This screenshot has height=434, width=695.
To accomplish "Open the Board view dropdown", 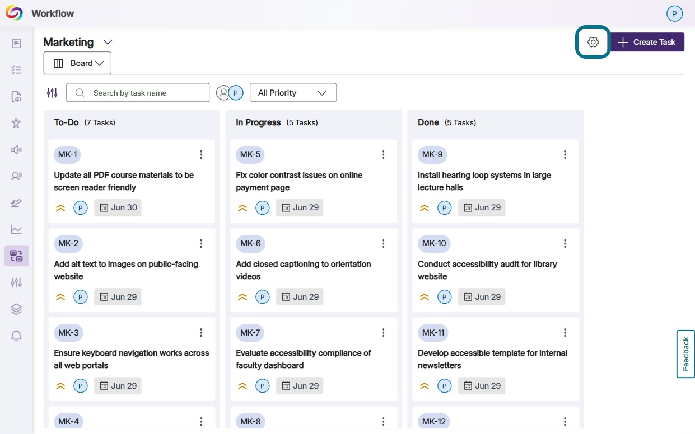I will click(x=77, y=63).
